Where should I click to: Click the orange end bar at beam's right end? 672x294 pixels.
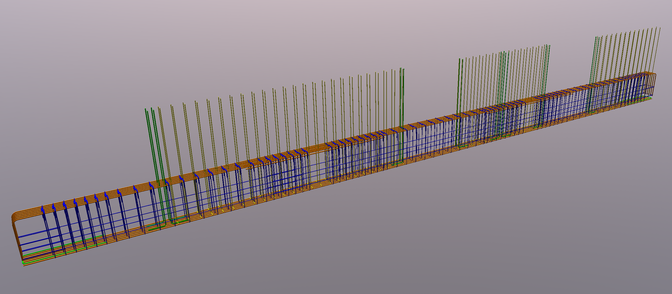[655, 80]
